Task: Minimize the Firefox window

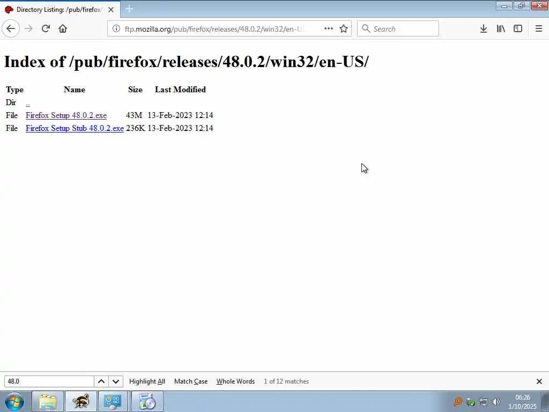Action: (x=504, y=6)
